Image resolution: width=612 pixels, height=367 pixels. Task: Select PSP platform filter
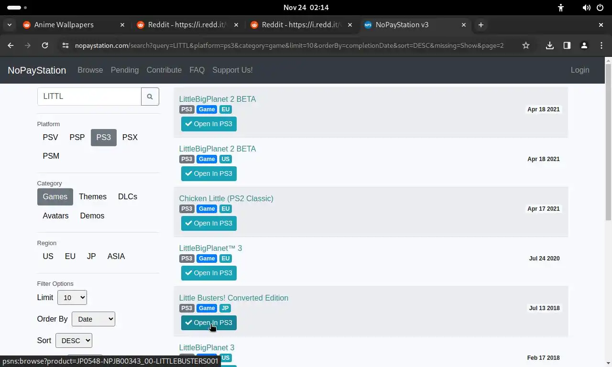[x=77, y=137]
